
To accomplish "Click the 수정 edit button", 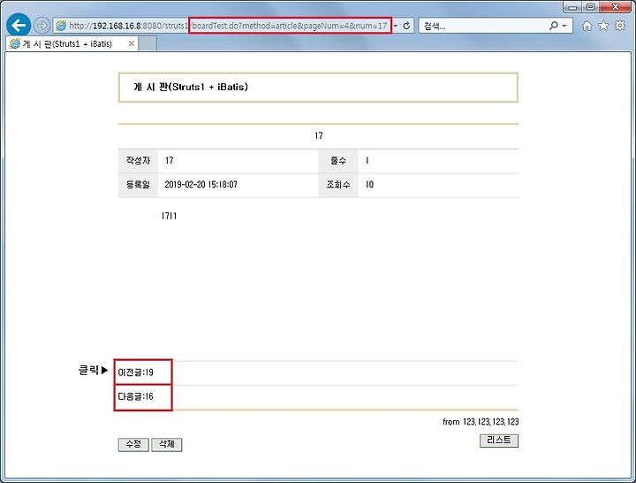I will click(133, 444).
